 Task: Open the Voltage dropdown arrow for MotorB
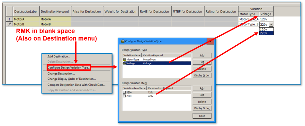[271, 24]
